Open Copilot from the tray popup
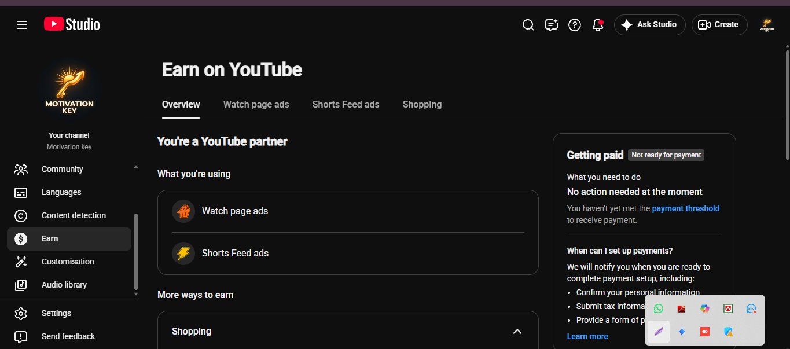790x349 pixels. [704, 309]
